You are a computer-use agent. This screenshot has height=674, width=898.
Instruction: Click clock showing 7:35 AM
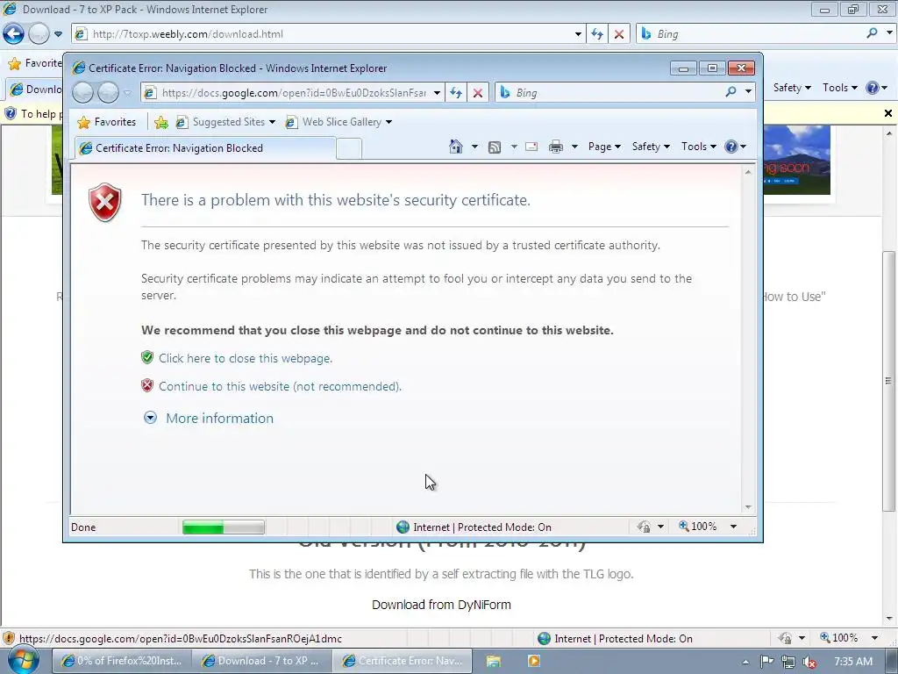click(x=853, y=662)
